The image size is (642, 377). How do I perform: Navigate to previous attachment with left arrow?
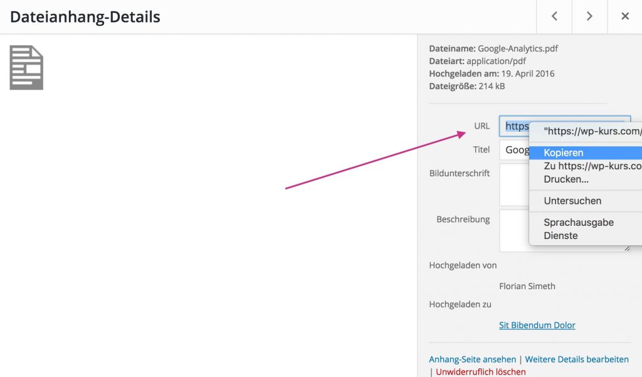pyautogui.click(x=554, y=16)
